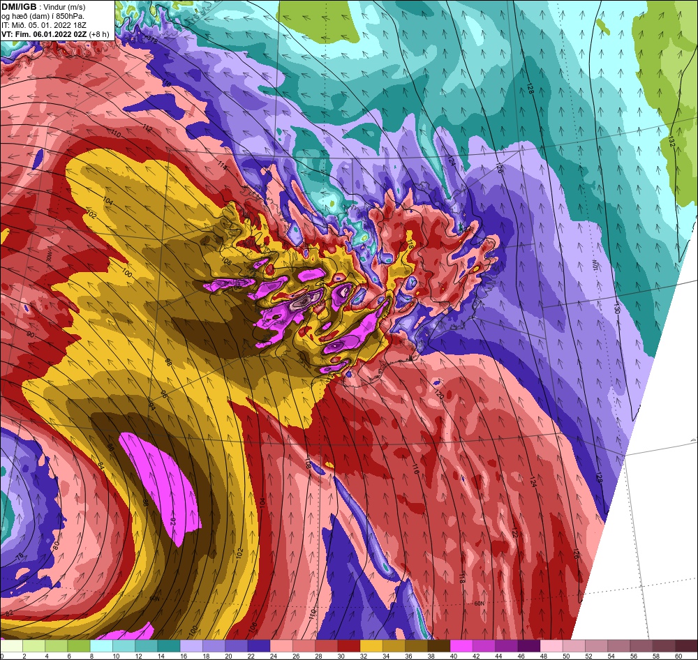The image size is (698, 660).
Task: Click the legend tick label '40'
Action: coord(453,656)
